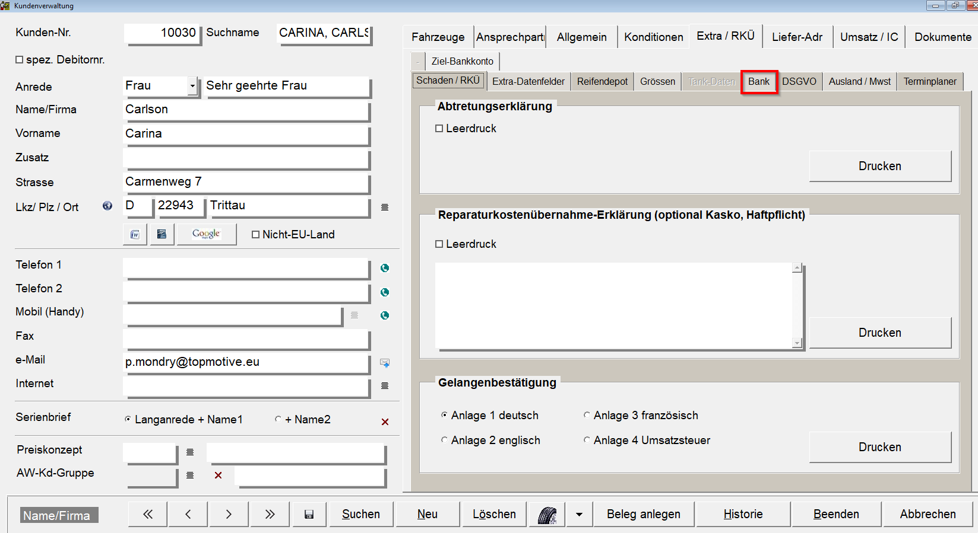Screen dimensions: 978x533
Task: Open the AW-Kd-Gruppe list picker icon
Action: pyautogui.click(x=190, y=475)
